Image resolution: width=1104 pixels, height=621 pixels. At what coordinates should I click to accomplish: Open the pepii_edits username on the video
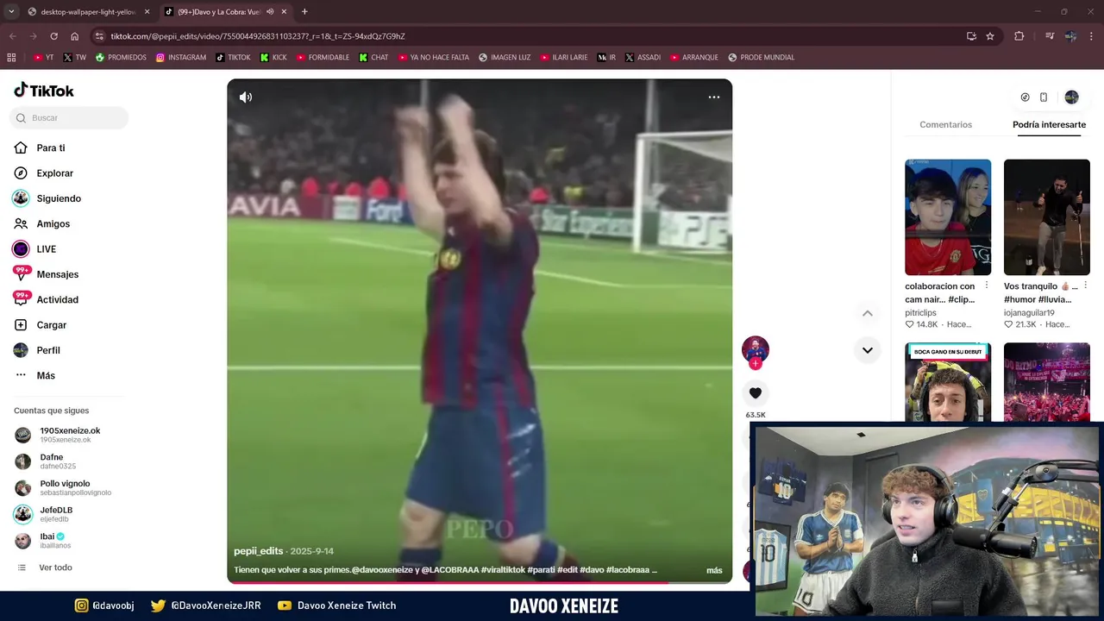(x=259, y=551)
